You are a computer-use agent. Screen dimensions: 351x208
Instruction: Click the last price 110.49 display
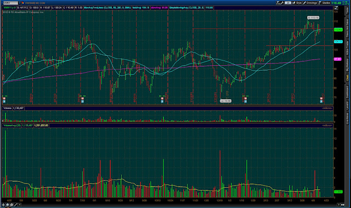pyautogui.click(x=336, y=3)
